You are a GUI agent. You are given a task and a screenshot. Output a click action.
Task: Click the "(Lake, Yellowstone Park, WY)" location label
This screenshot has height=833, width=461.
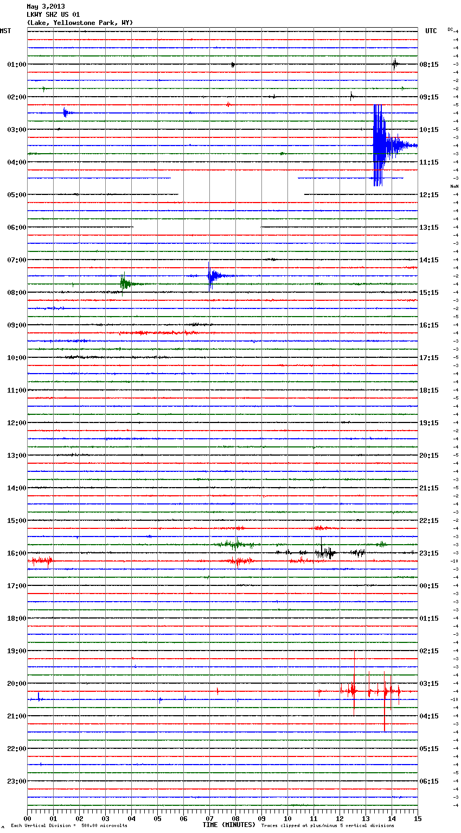pos(80,23)
